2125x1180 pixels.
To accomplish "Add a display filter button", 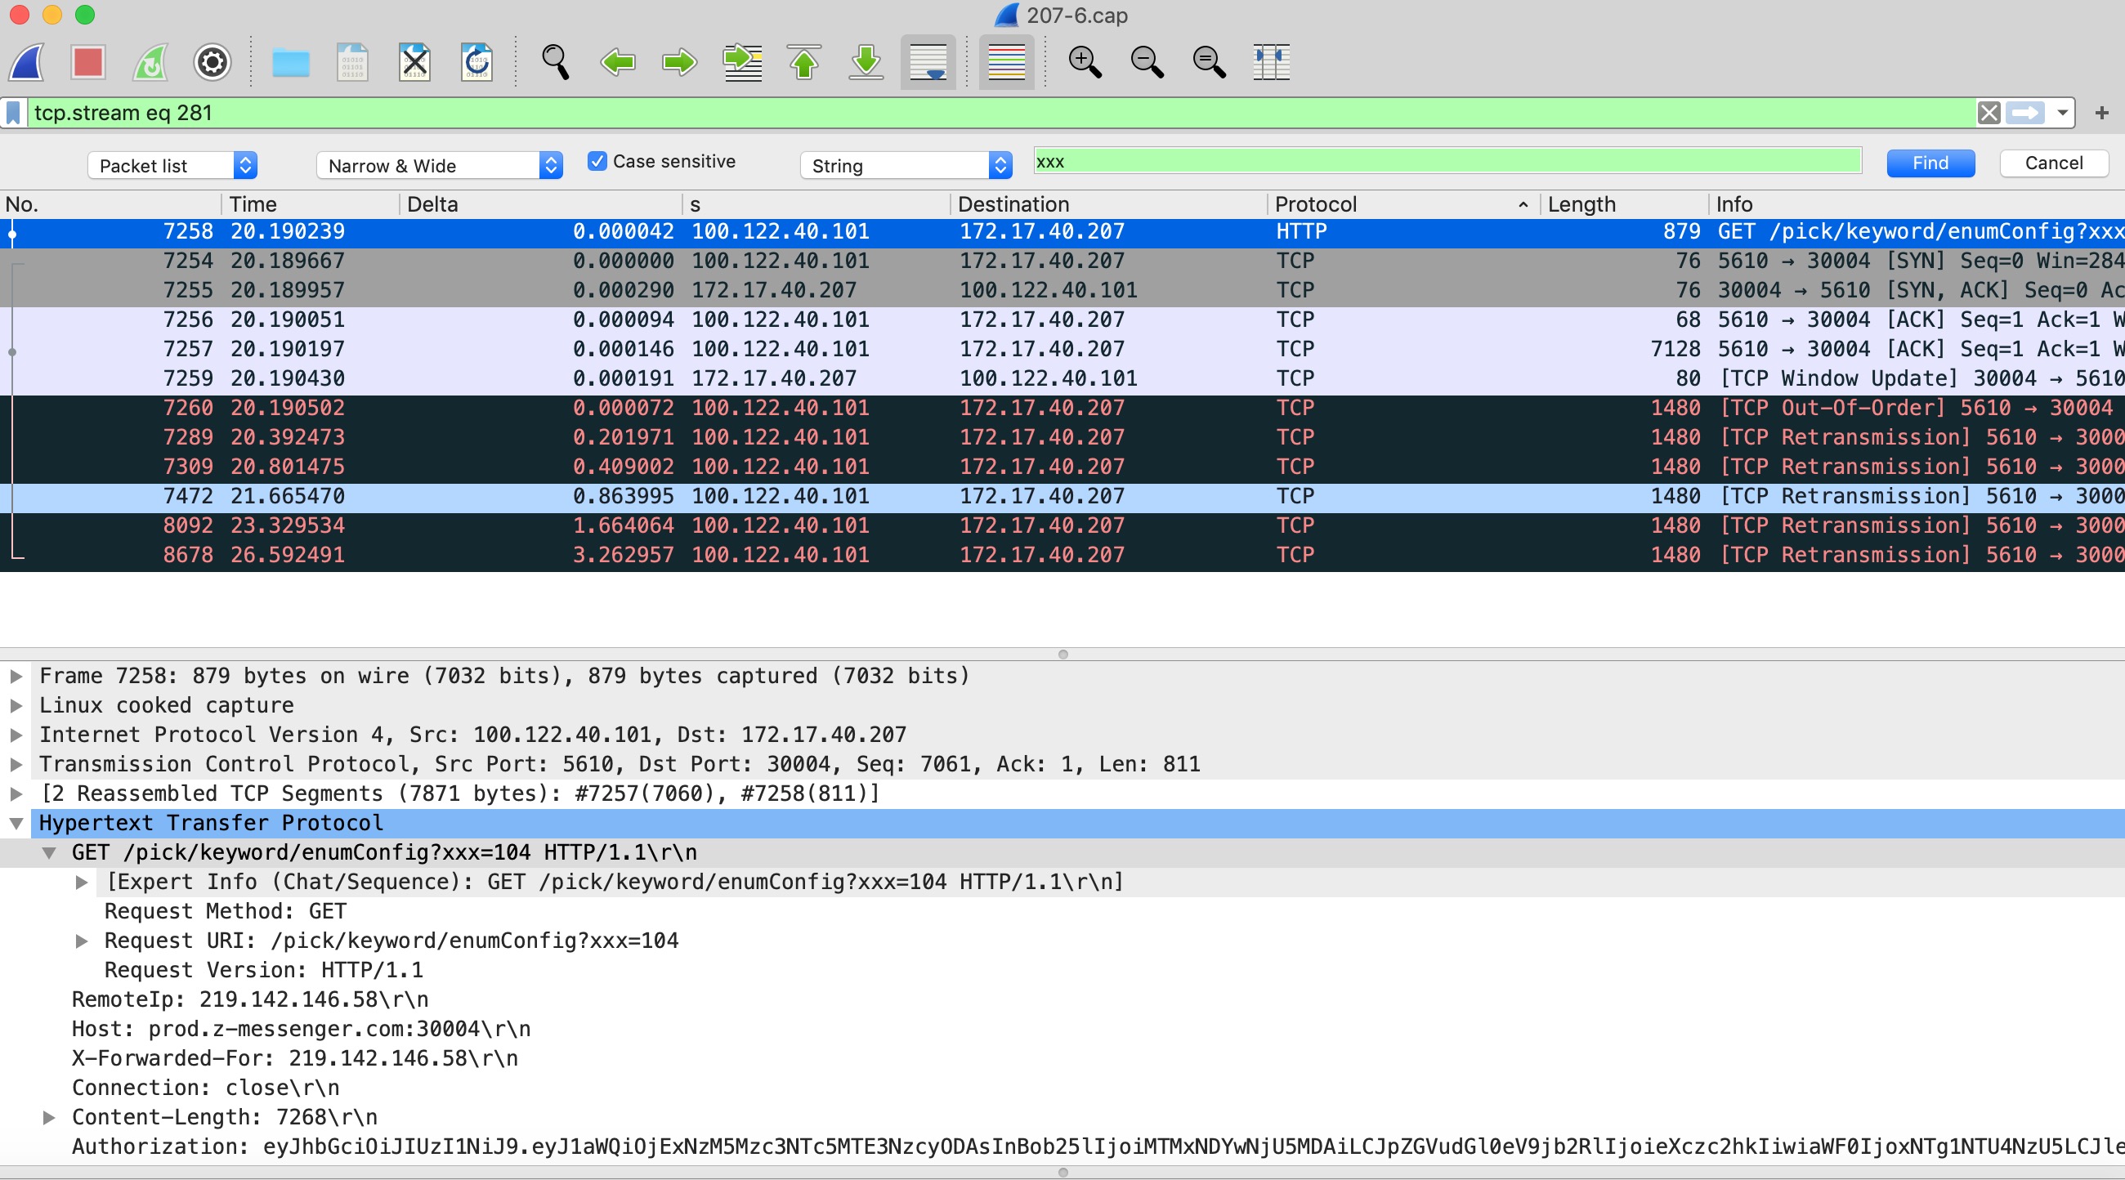I will click(x=2101, y=113).
